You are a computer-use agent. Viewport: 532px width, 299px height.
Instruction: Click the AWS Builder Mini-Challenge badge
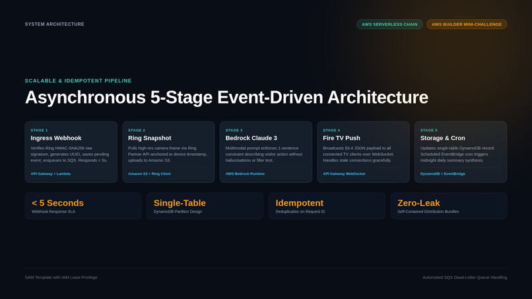(x=467, y=24)
